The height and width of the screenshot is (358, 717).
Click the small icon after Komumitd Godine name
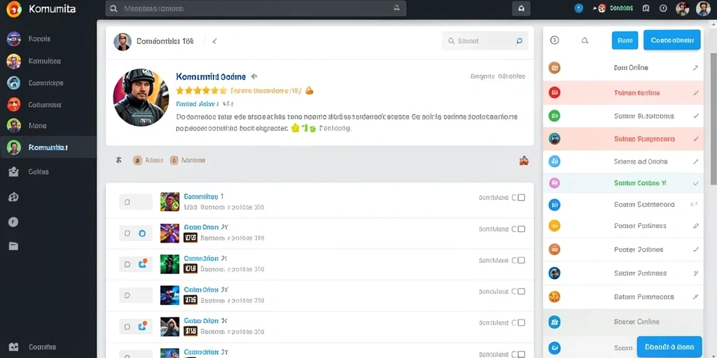pyautogui.click(x=254, y=77)
